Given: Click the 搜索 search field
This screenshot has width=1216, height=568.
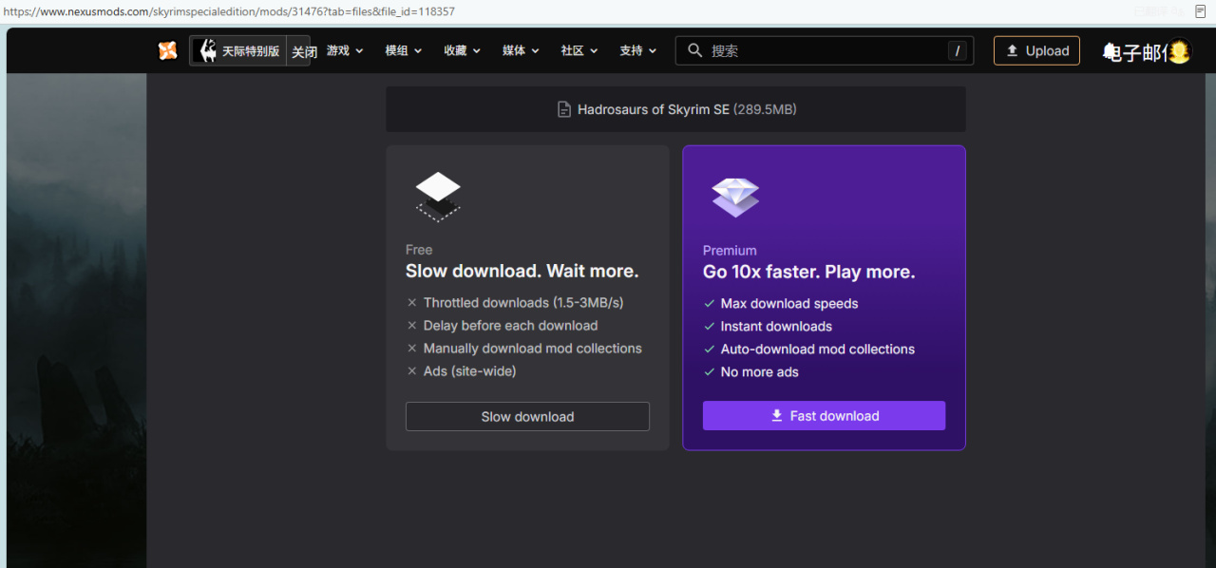Looking at the screenshot, I should pyautogui.click(x=825, y=51).
